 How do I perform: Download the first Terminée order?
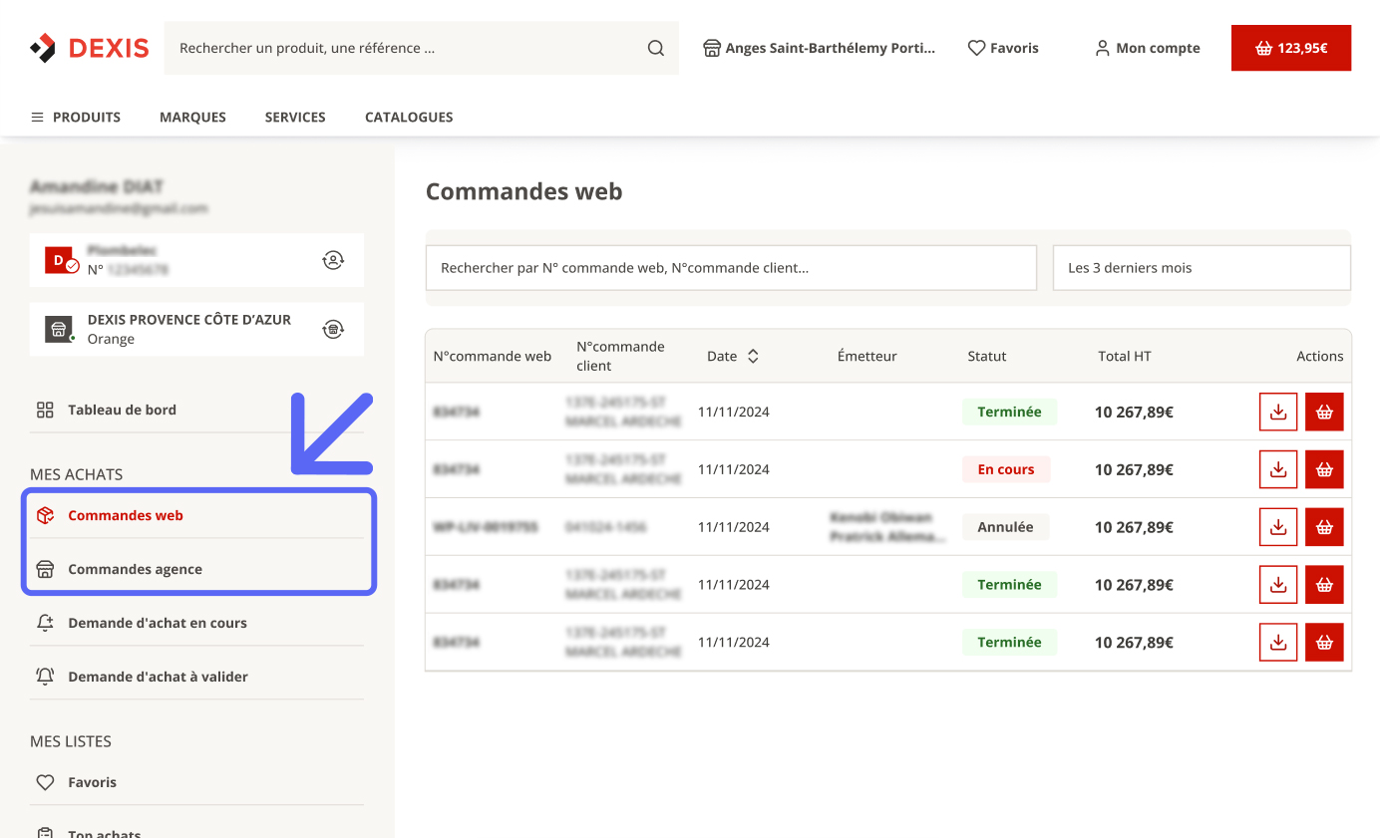click(x=1278, y=412)
